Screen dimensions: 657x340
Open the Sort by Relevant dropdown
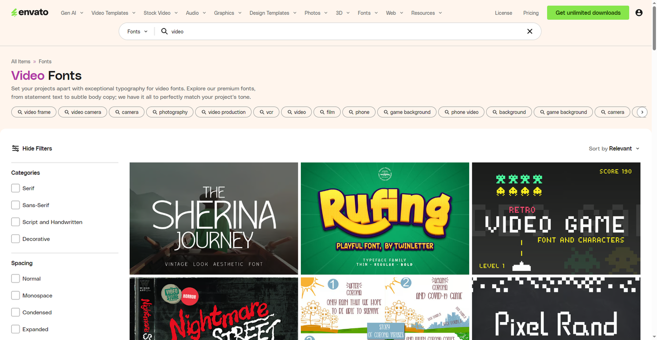point(614,148)
